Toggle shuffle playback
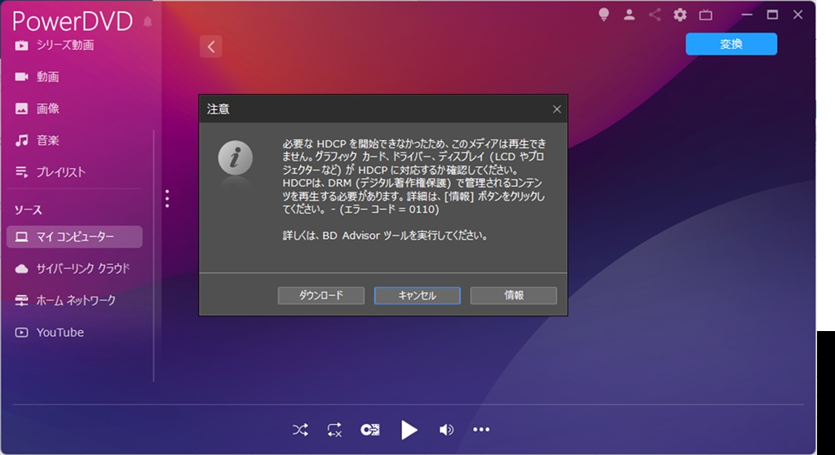The height and width of the screenshot is (455, 835). (x=300, y=430)
